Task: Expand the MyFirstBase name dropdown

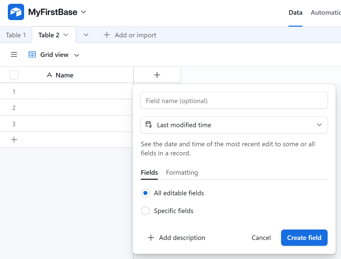Action: [83, 12]
